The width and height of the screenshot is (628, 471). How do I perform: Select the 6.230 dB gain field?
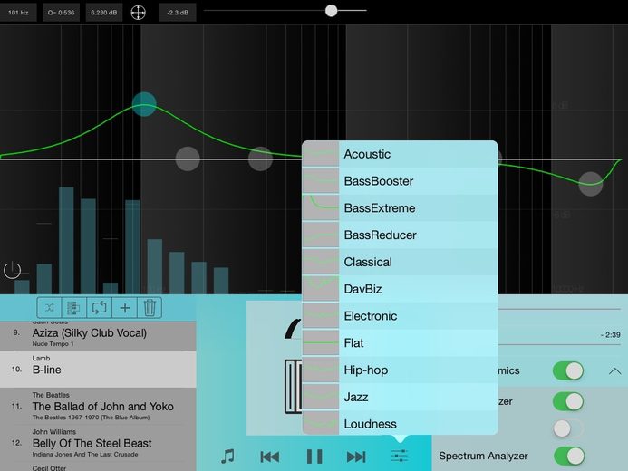(103, 13)
